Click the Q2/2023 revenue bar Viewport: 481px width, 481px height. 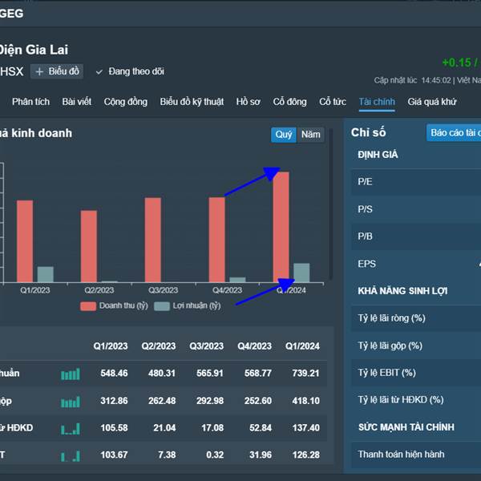click(x=89, y=246)
